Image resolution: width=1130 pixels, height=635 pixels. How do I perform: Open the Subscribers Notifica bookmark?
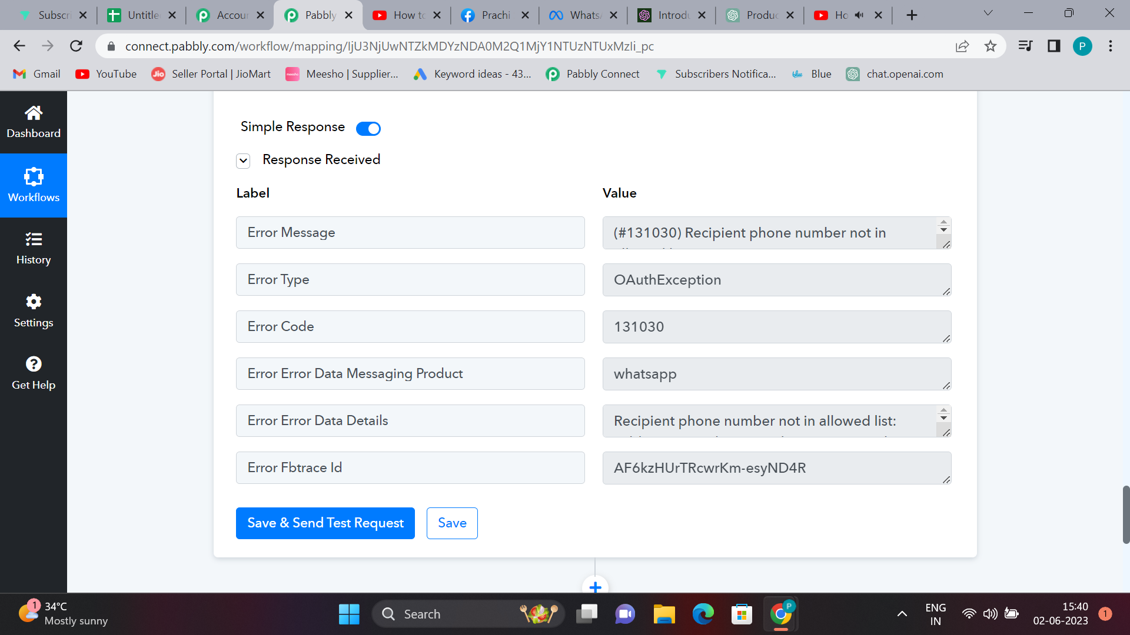pyautogui.click(x=716, y=74)
